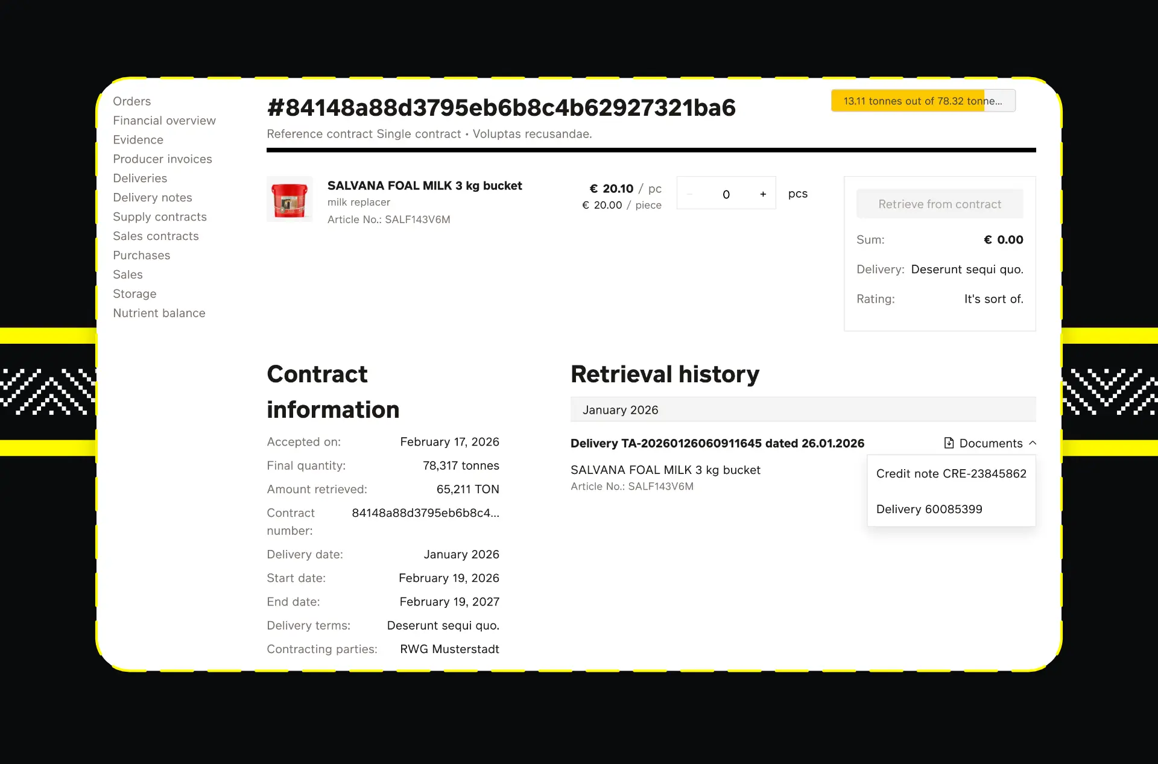Click the SALVANA FOAL MILK bucket thumbnail
Screen dimensions: 1158x764
pyautogui.click(x=289, y=200)
